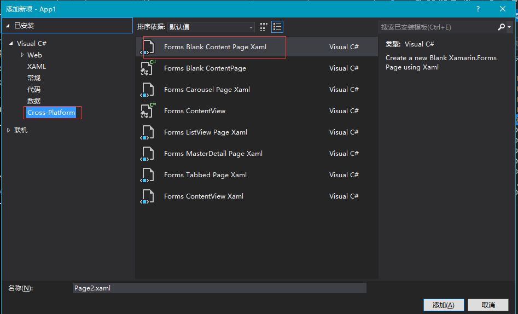Click the Forms Carousel Page Xaml icon
The width and height of the screenshot is (518, 314).
(x=148, y=90)
